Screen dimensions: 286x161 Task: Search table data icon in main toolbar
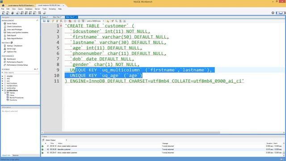tap(40, 13)
